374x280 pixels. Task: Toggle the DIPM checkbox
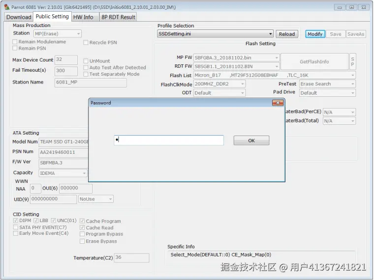(x=16, y=221)
